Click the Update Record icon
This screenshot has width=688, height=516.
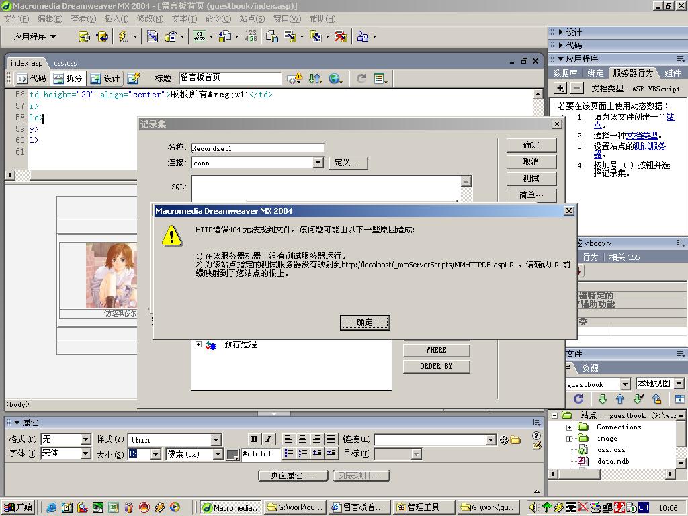[x=316, y=37]
